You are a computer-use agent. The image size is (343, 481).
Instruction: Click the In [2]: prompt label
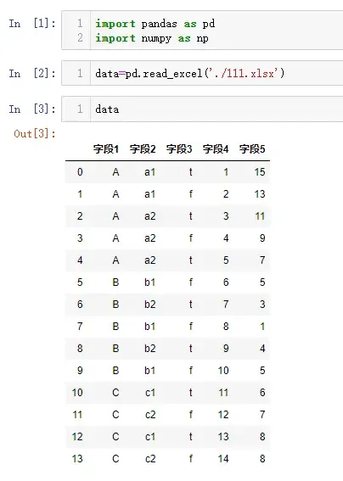32,73
